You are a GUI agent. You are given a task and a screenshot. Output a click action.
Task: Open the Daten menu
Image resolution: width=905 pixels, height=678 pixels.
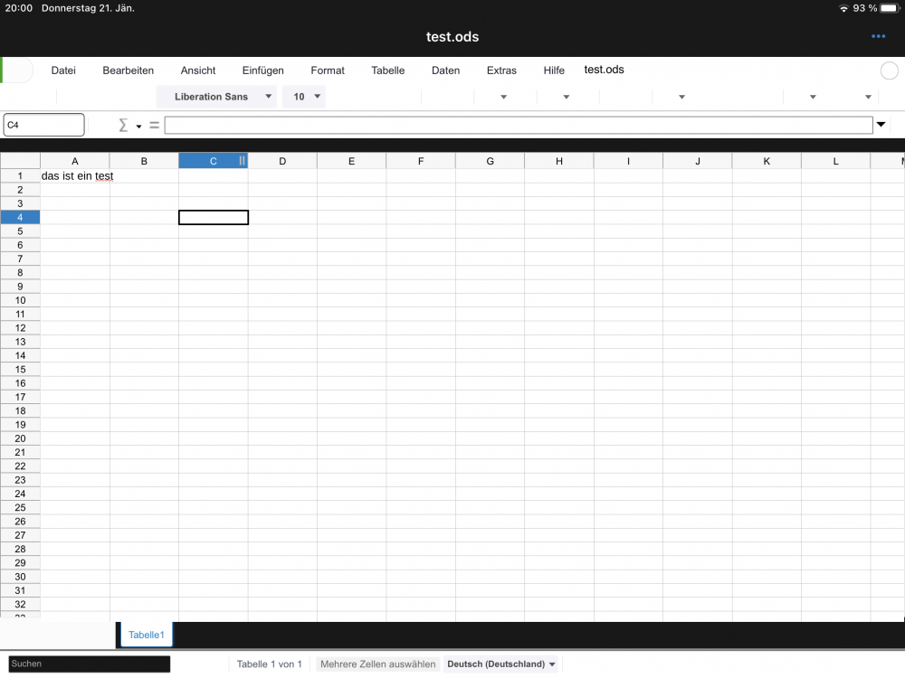(445, 71)
